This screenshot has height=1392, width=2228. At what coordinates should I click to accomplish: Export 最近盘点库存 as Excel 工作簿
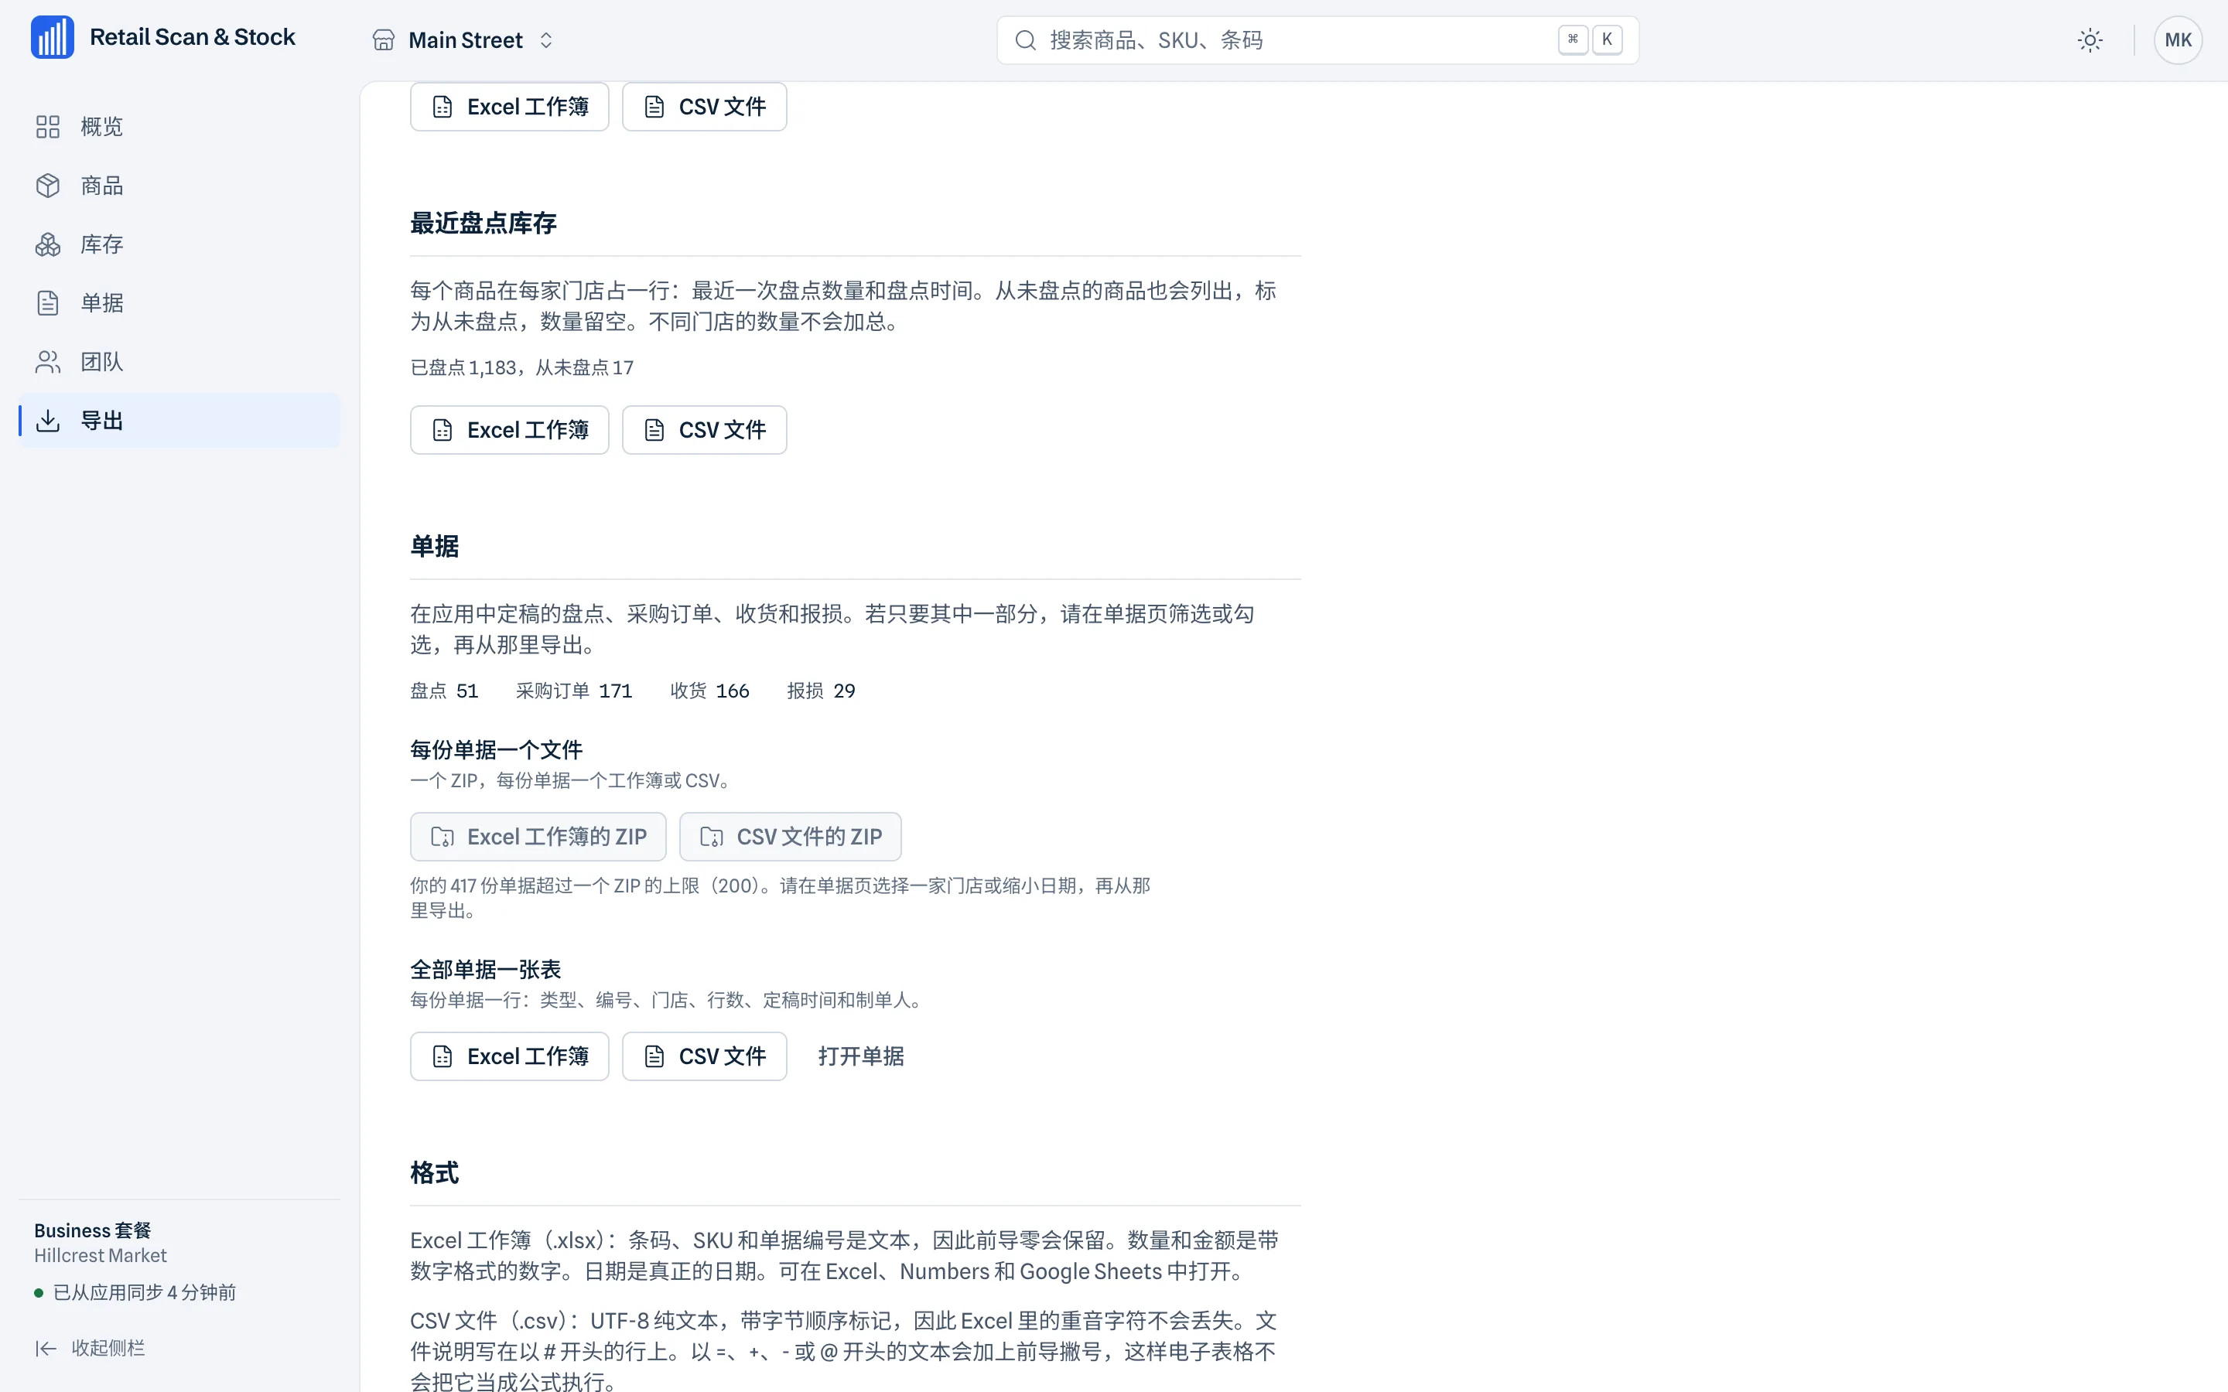pyautogui.click(x=509, y=430)
